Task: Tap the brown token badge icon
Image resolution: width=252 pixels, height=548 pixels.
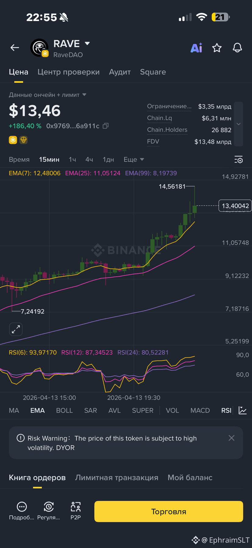Action: click(x=23, y=140)
